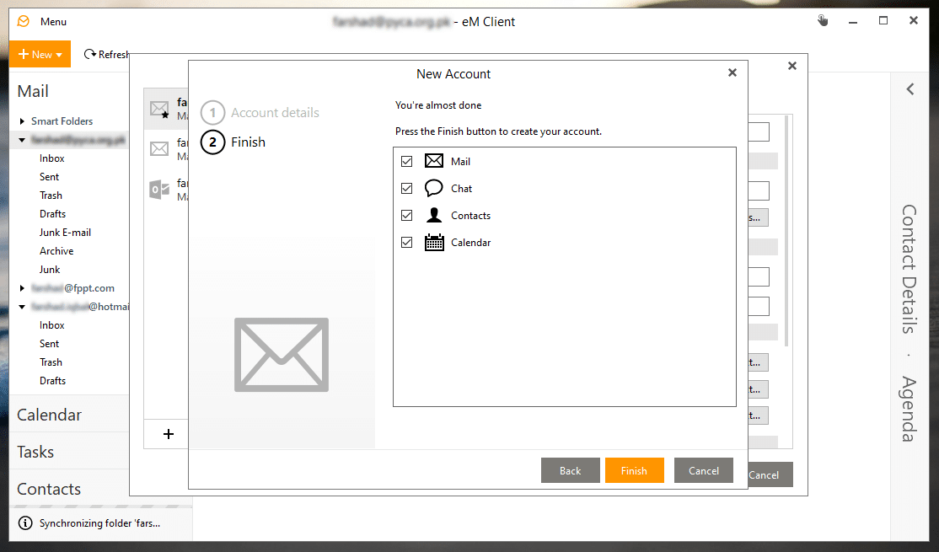Click the Contacts person icon
Screen dimensions: 939x552
(434, 215)
